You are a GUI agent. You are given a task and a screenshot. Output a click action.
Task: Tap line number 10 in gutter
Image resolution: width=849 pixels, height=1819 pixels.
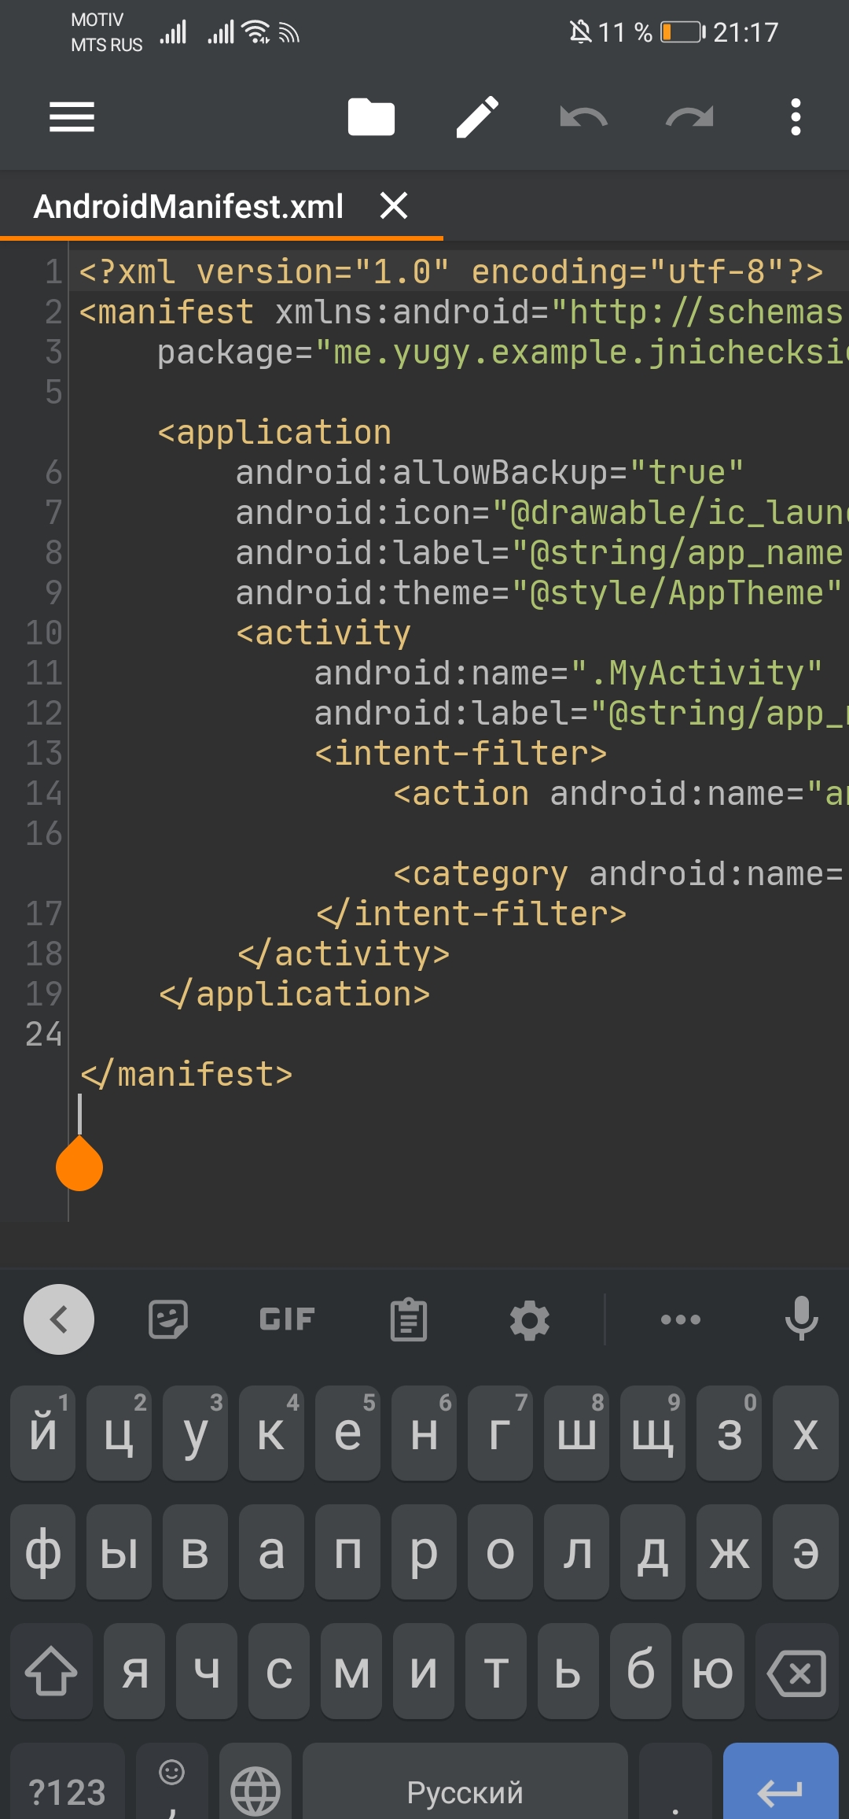coord(43,633)
